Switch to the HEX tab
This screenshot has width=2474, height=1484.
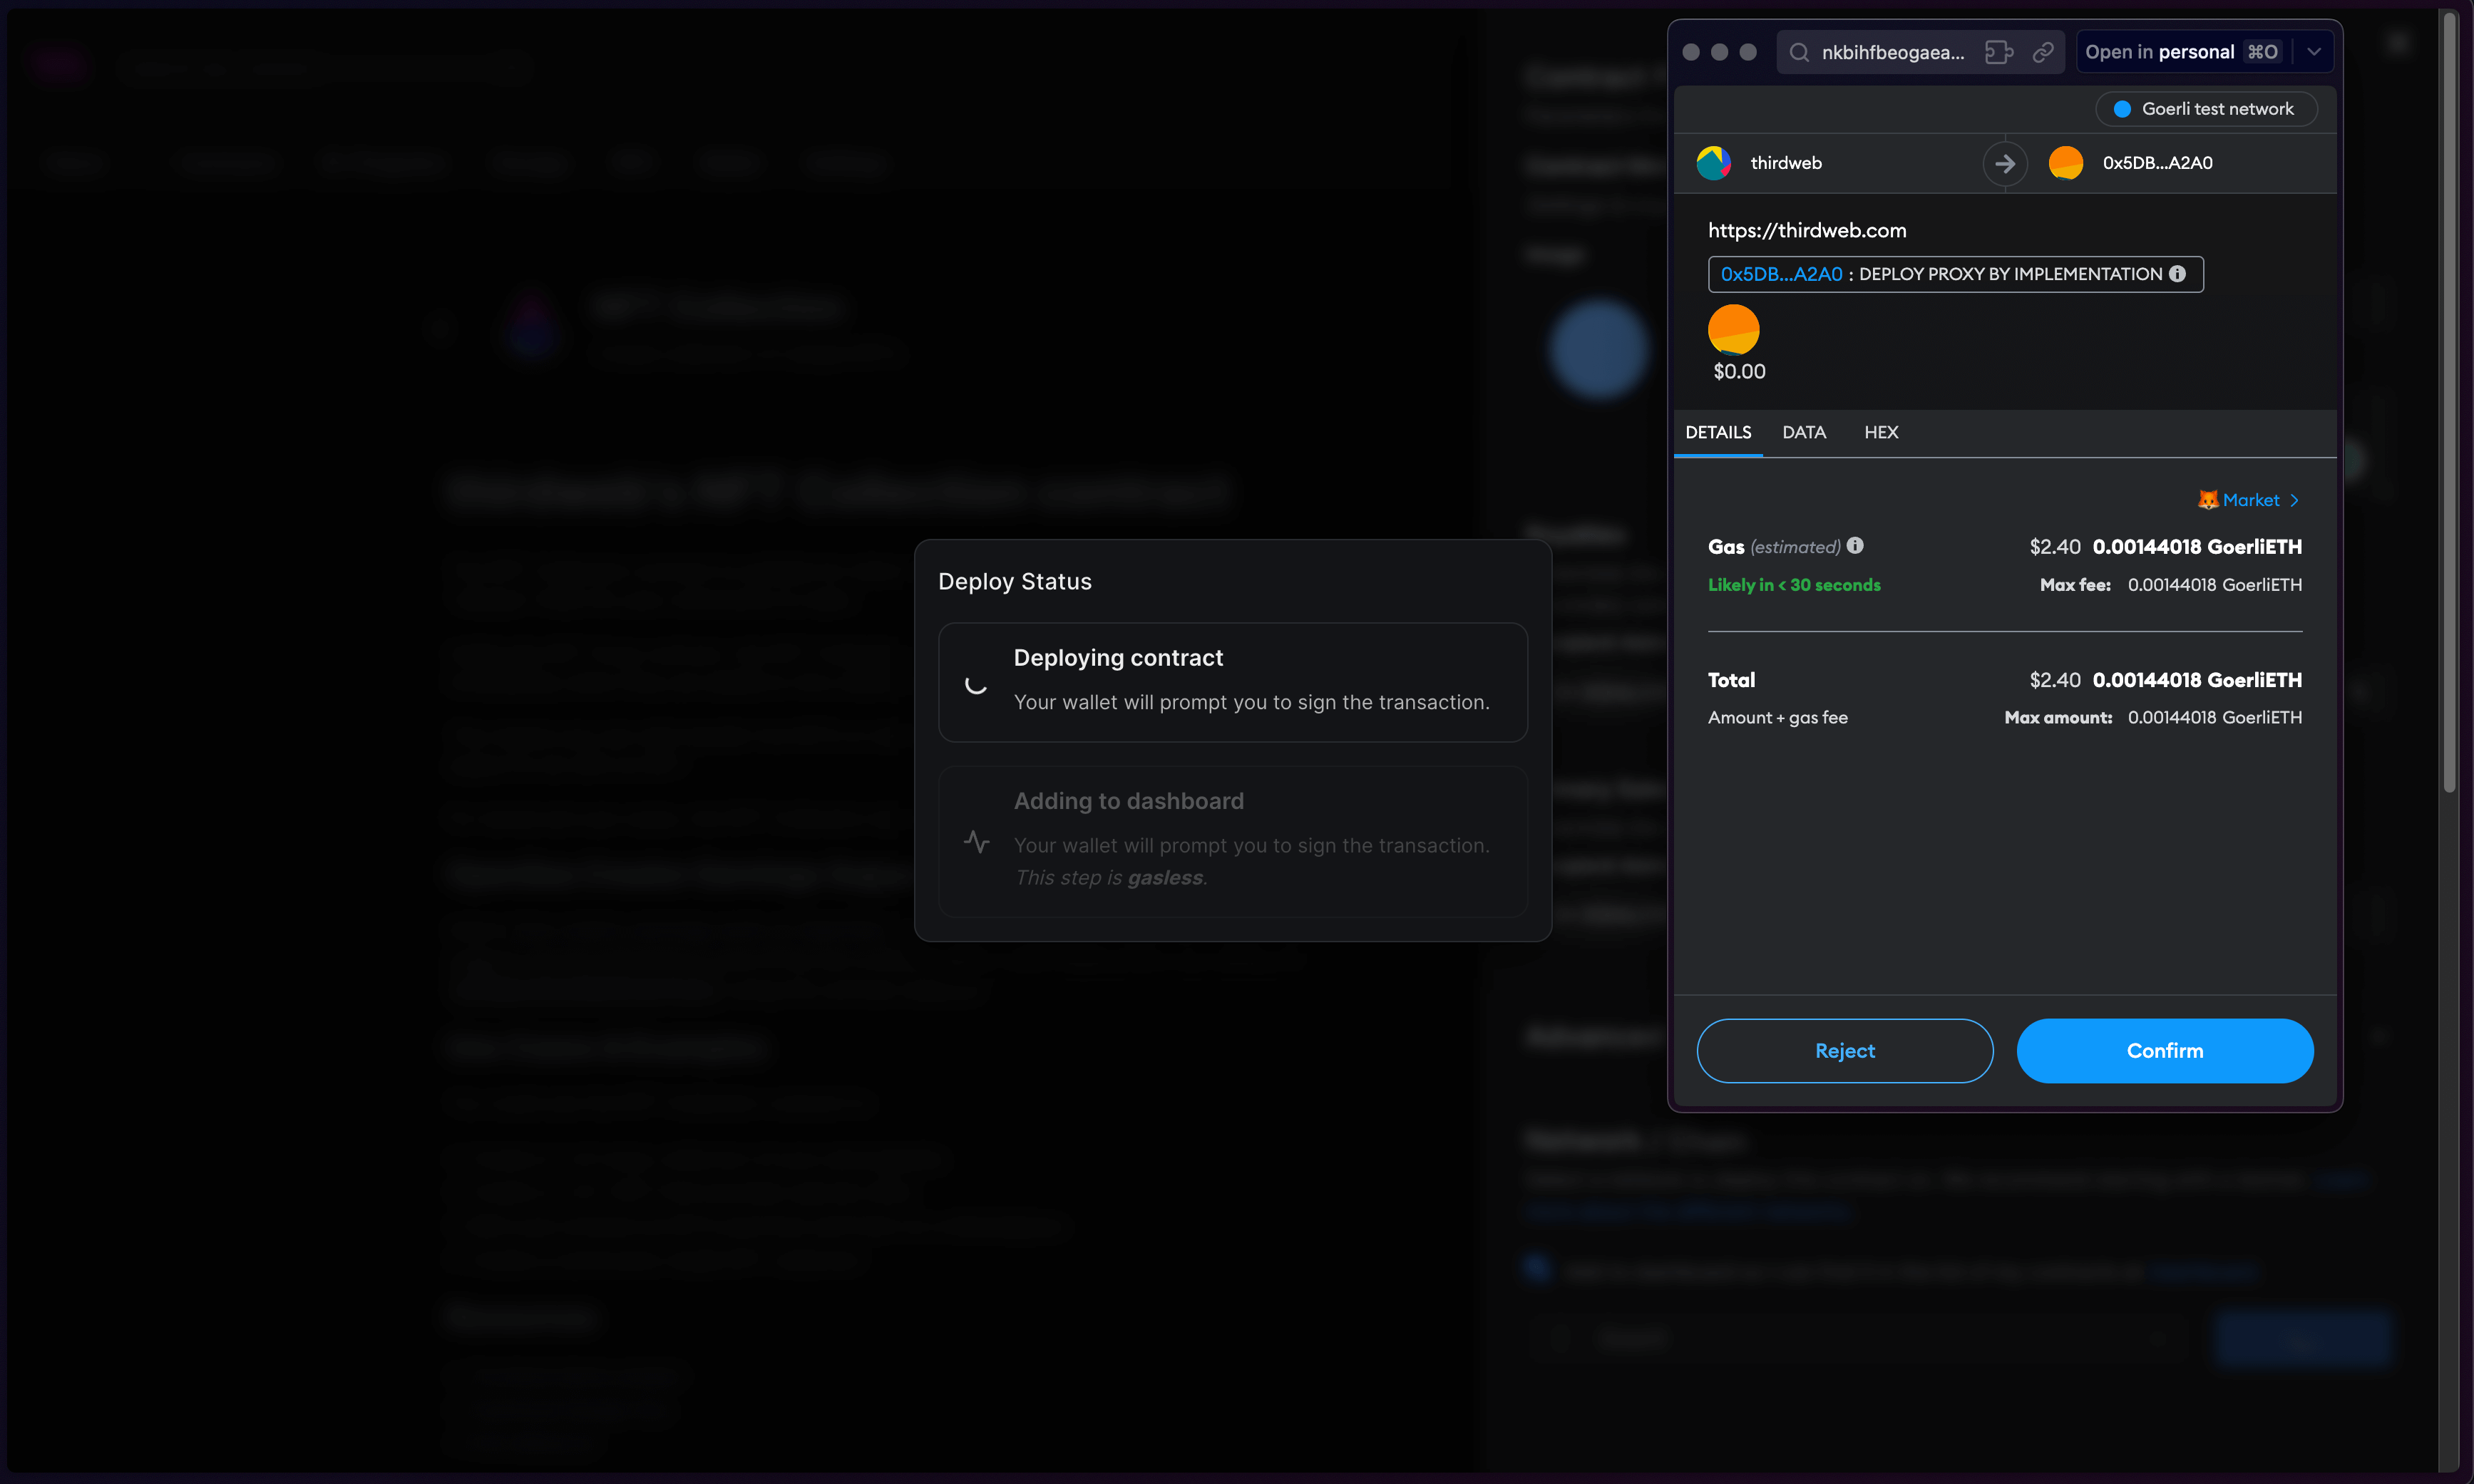point(1881,432)
